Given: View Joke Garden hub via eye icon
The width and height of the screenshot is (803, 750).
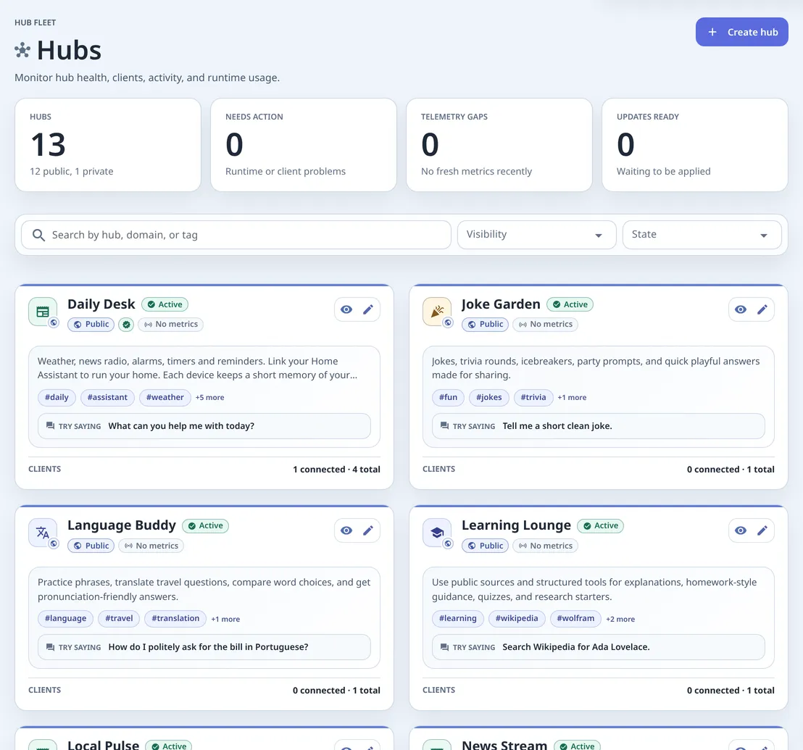Looking at the screenshot, I should 741,309.
